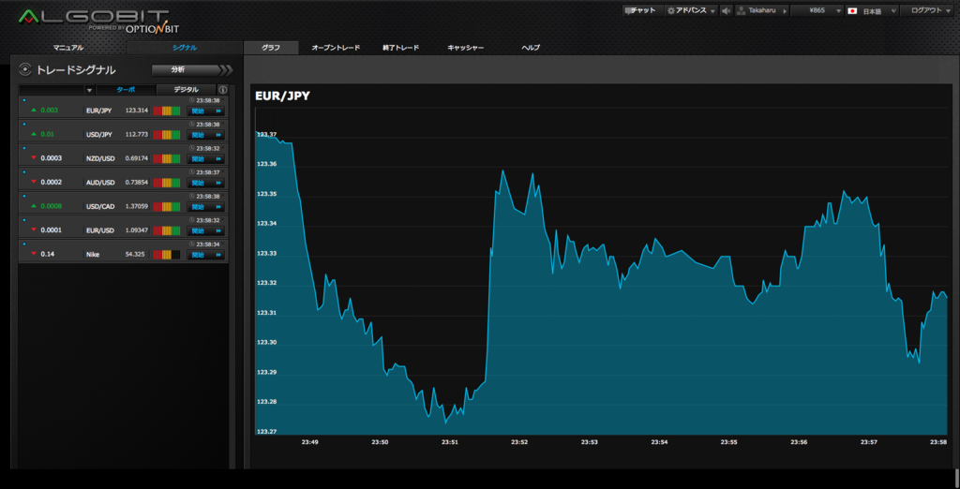Start the EUR/USD signal with 開始

tap(205, 230)
